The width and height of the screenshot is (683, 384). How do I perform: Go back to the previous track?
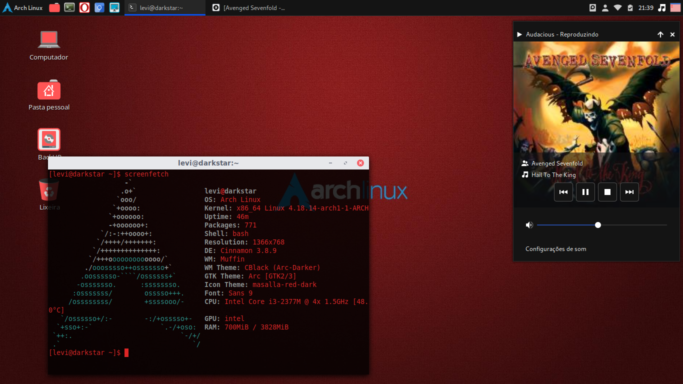[563, 192]
